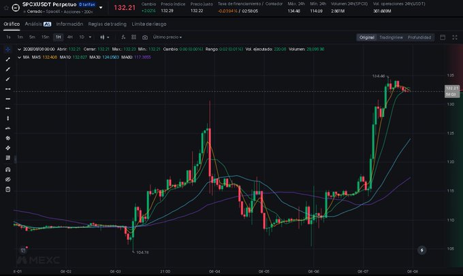This screenshot has width=463, height=276.
Task: Click the SPCXUSDT round pair logo
Action: (16, 7)
